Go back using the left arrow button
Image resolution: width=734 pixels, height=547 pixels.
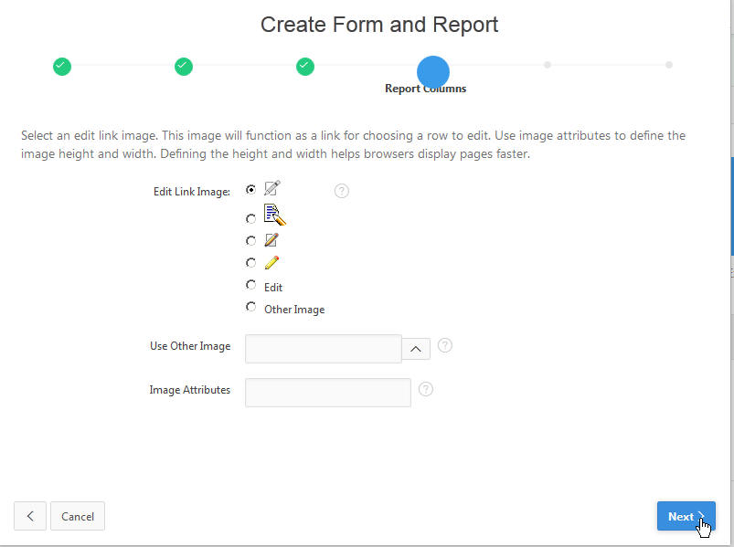click(30, 516)
